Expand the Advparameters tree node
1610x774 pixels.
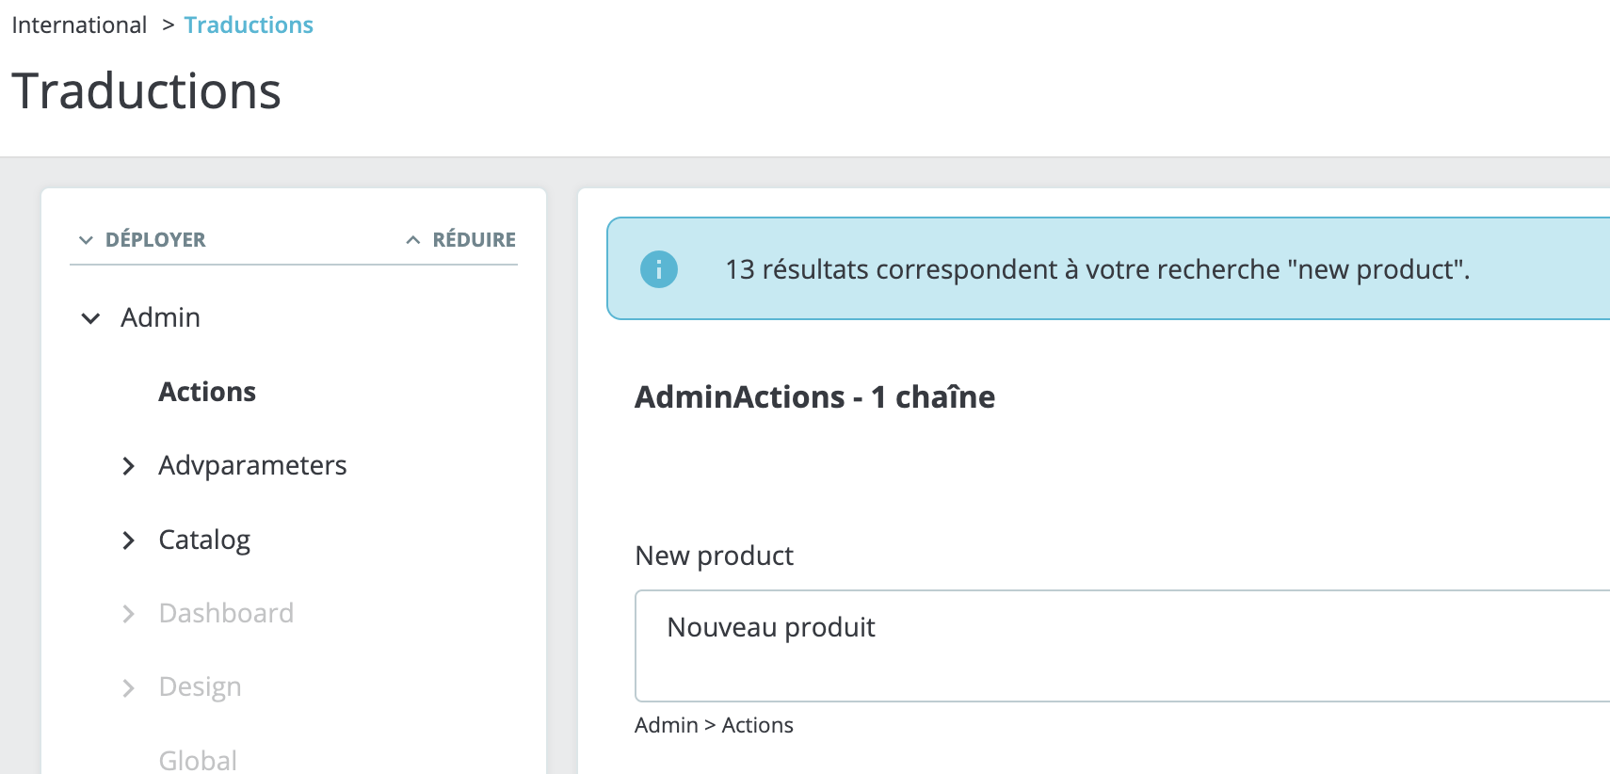tap(252, 465)
